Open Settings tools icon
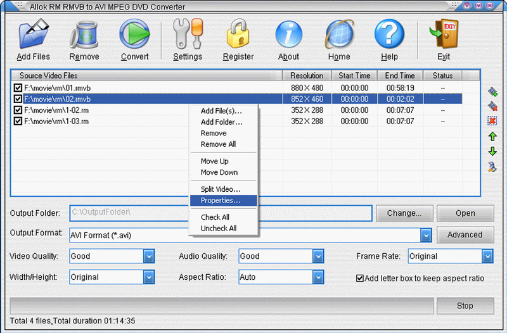The height and width of the screenshot is (333, 507). (188, 34)
